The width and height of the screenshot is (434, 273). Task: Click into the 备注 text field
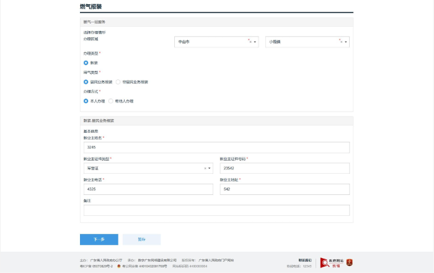(216, 210)
